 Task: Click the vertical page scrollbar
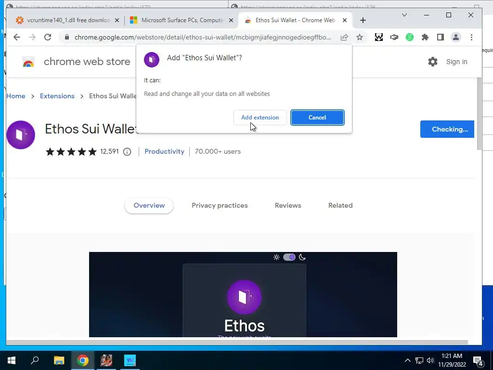[479, 114]
